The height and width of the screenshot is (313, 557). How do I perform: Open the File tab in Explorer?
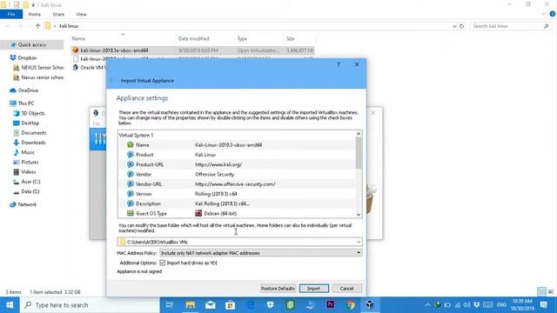pyautogui.click(x=11, y=14)
